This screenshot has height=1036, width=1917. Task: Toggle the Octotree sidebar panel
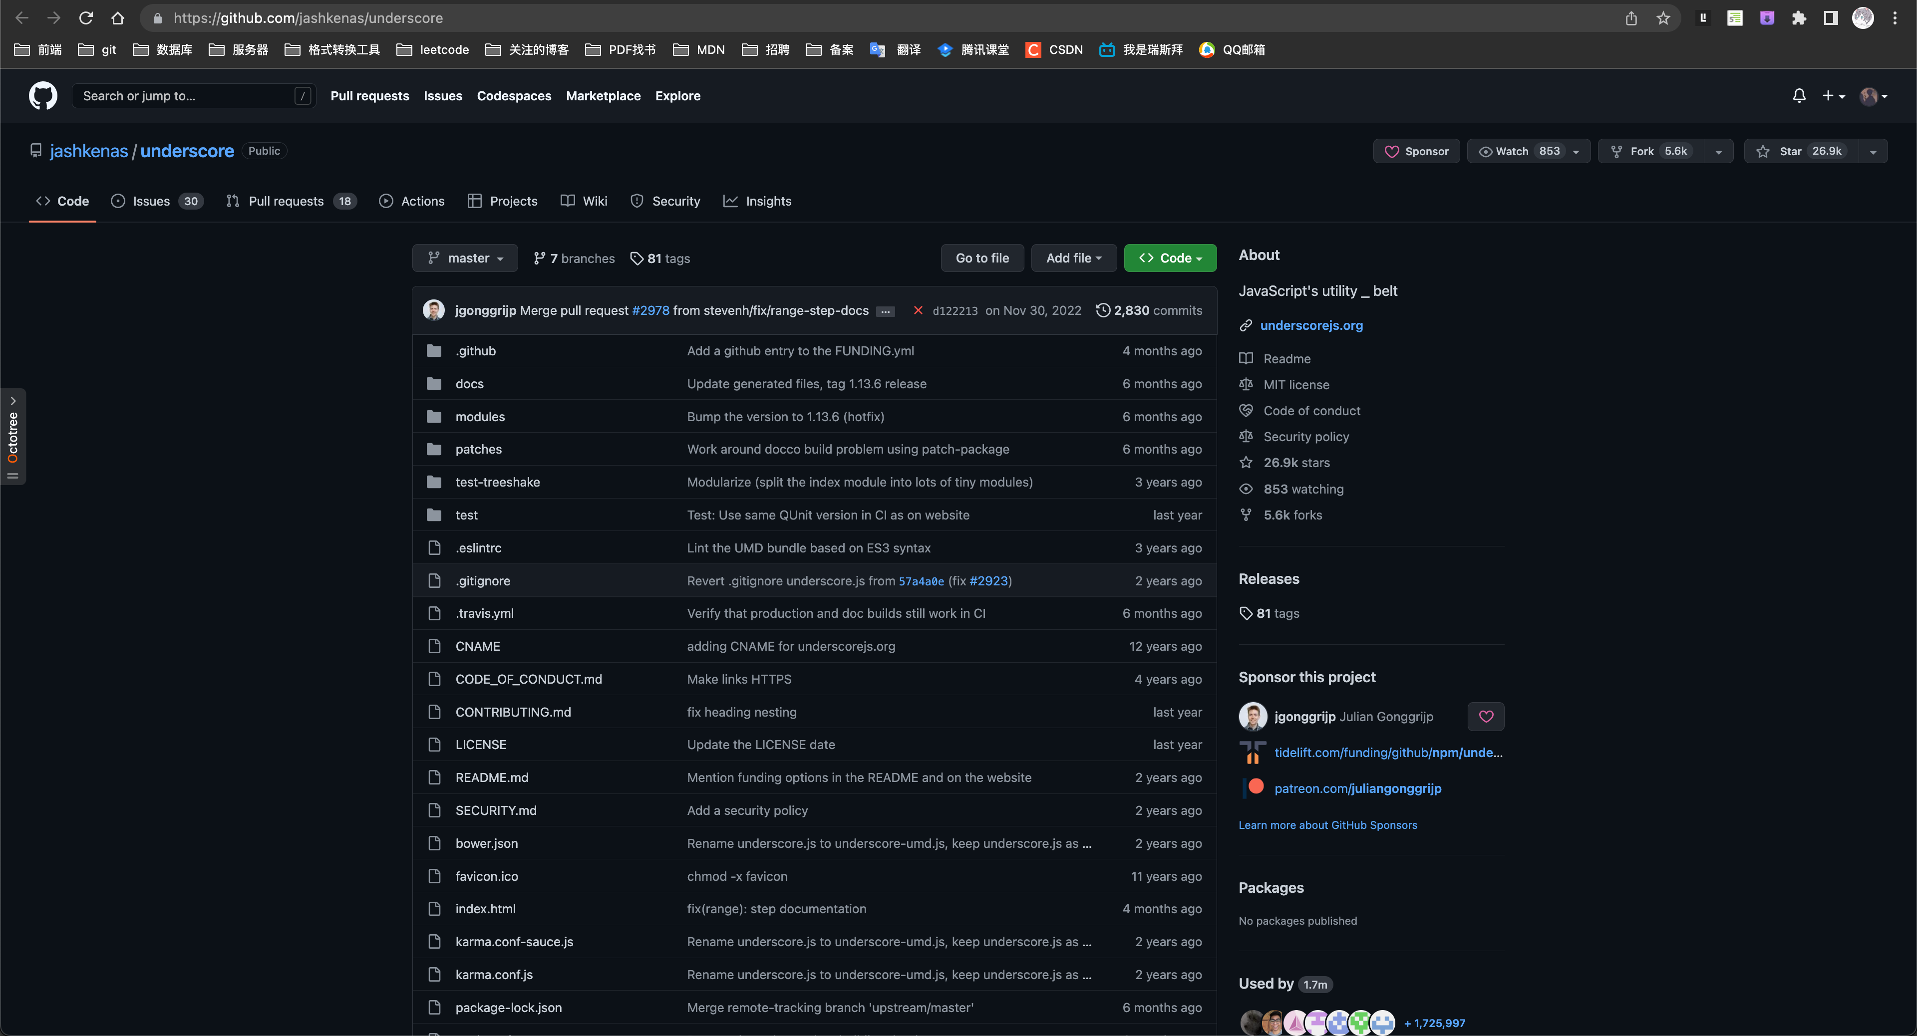(x=12, y=437)
